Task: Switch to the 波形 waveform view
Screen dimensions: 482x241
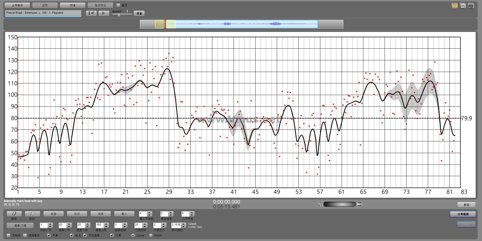Action: [45, 5]
